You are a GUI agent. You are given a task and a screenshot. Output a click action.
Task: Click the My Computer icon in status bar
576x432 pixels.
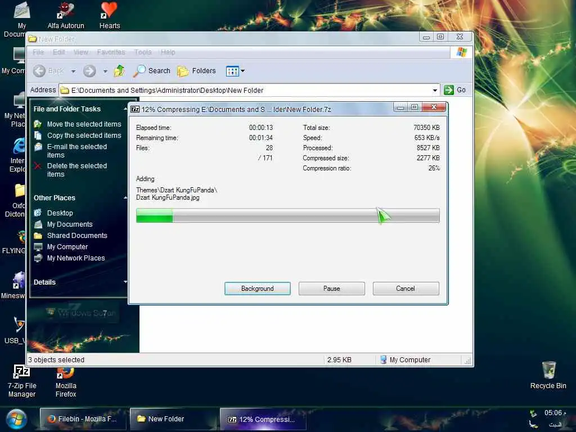[383, 359]
